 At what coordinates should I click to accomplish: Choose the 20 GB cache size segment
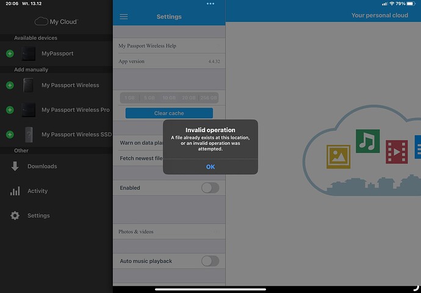189,98
